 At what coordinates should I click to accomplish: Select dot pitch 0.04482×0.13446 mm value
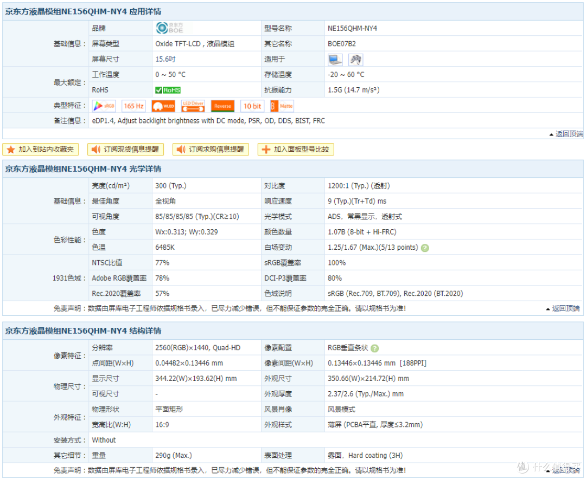click(189, 363)
